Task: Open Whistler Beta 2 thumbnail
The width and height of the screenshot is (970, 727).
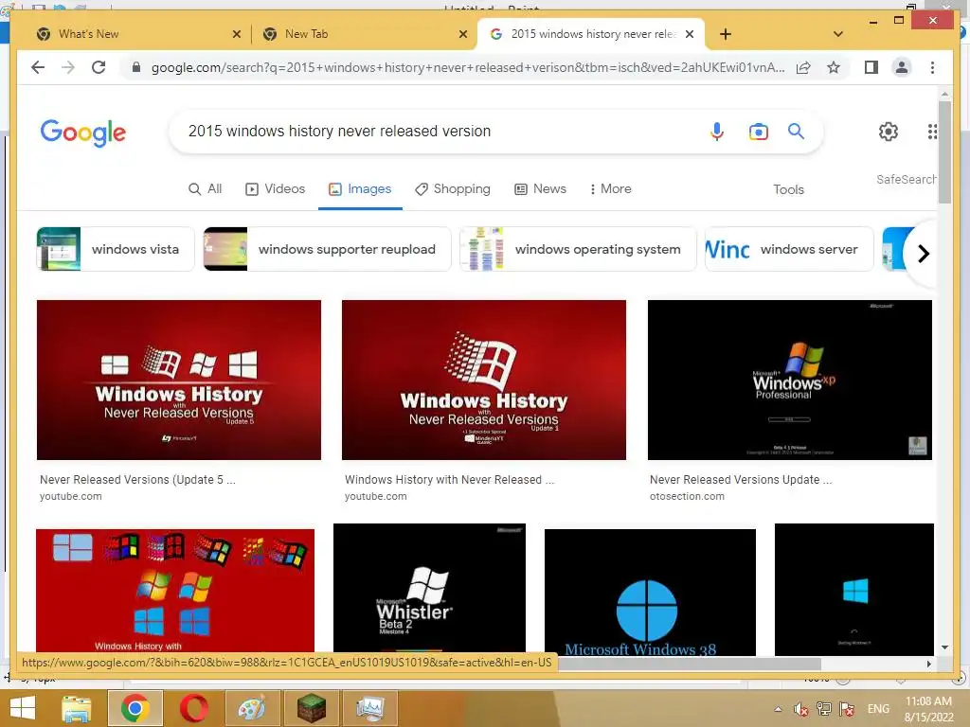Action: point(429,589)
